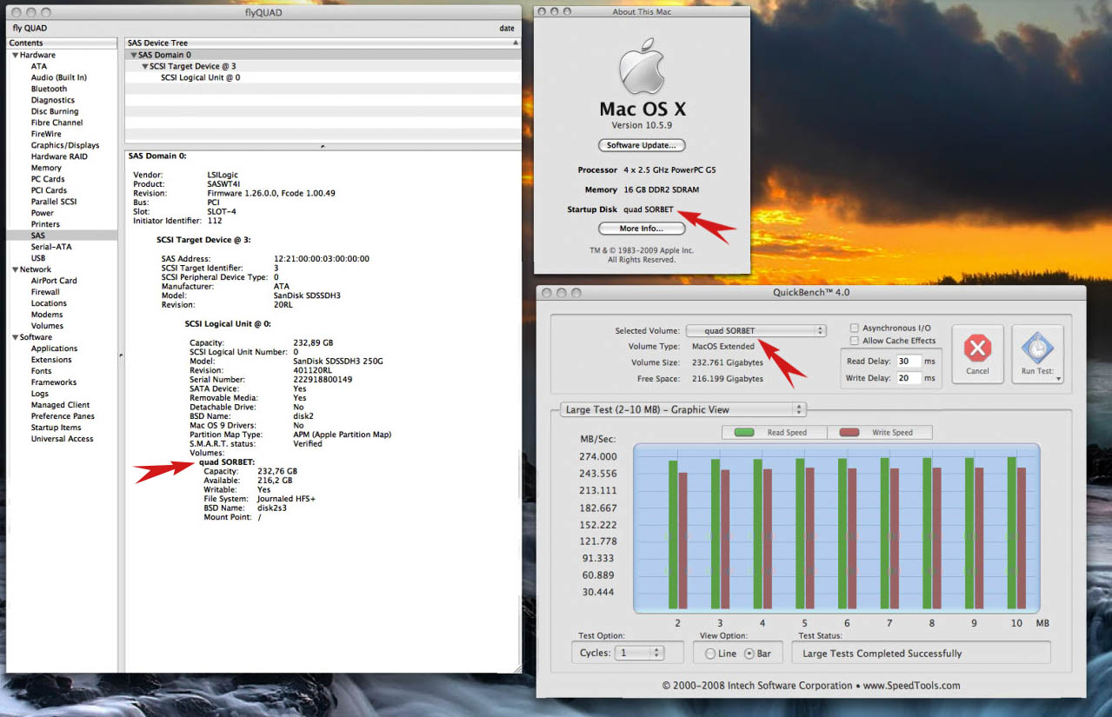Open the Large Test Graphic View dropdown
The height and width of the screenshot is (717, 1112).
tap(683, 409)
